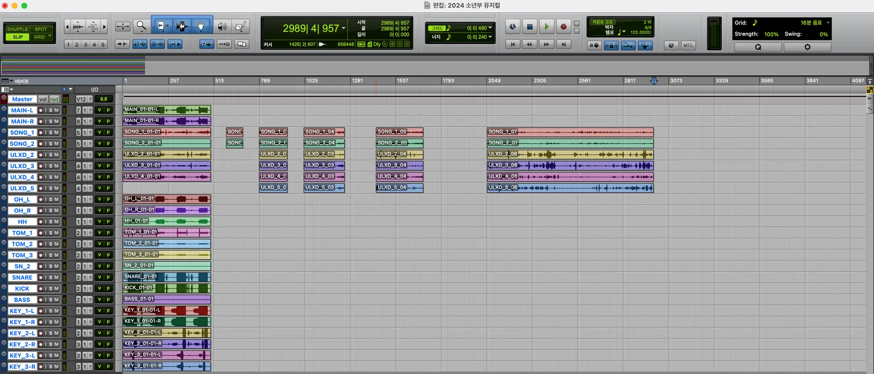Open the edit window view selector

point(7,90)
